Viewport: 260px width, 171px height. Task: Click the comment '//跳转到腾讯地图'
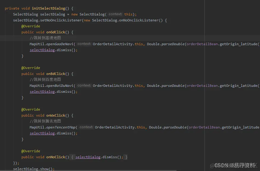[x=45, y=121]
